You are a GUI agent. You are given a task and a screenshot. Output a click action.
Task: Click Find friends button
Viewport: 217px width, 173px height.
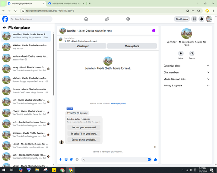[182, 19]
